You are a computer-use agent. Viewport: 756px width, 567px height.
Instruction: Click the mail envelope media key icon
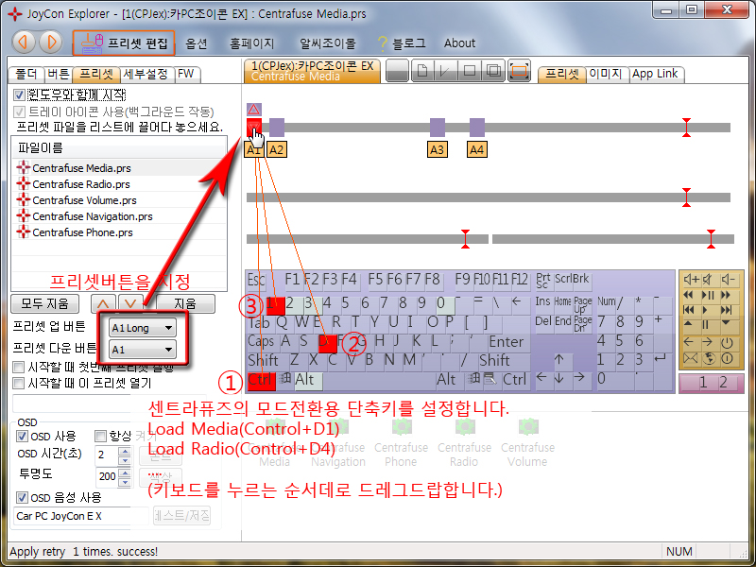pyautogui.click(x=691, y=358)
